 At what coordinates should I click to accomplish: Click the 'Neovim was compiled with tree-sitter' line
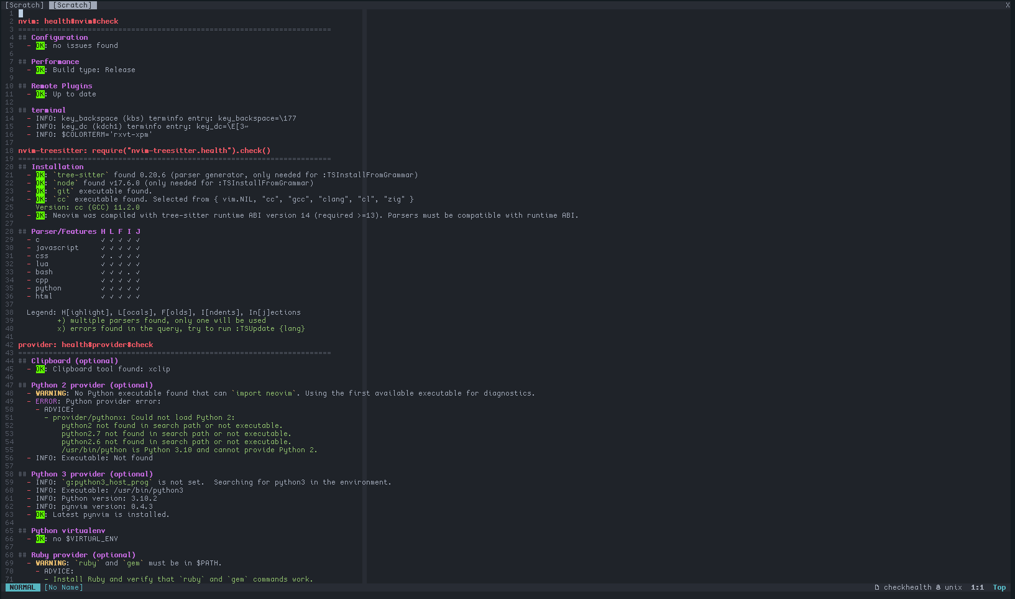tap(303, 215)
